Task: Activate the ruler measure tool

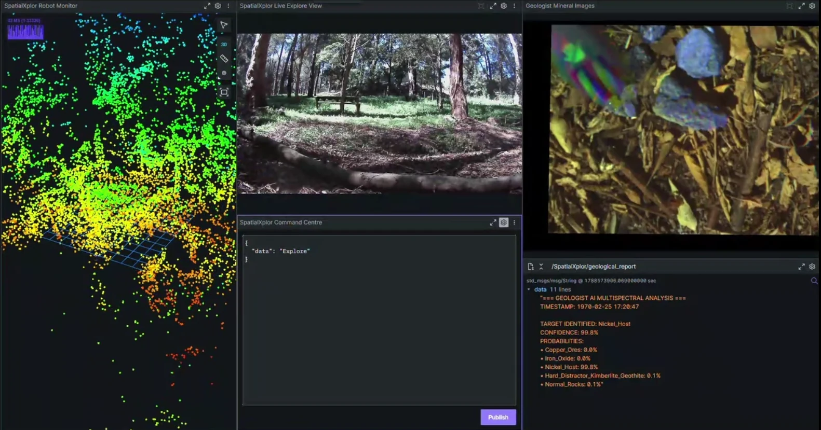Action: click(224, 59)
